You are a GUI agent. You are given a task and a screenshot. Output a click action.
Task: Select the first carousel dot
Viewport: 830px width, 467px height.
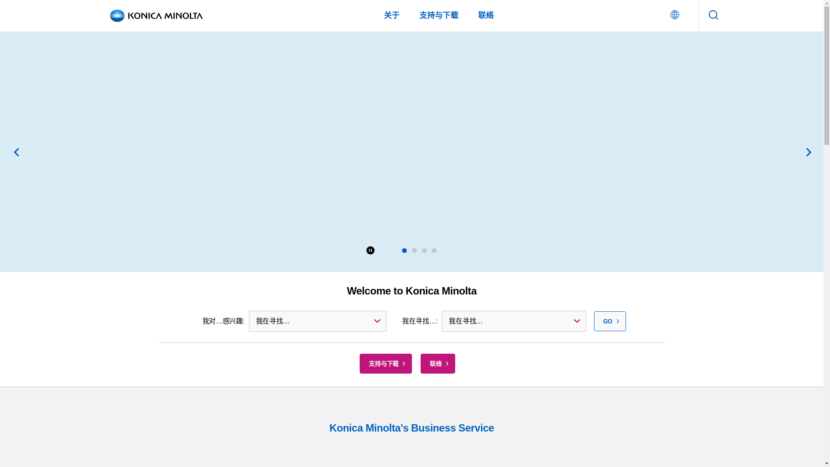pos(404,251)
